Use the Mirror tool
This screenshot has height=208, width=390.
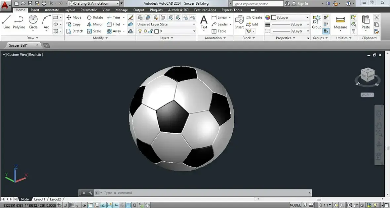point(95,24)
